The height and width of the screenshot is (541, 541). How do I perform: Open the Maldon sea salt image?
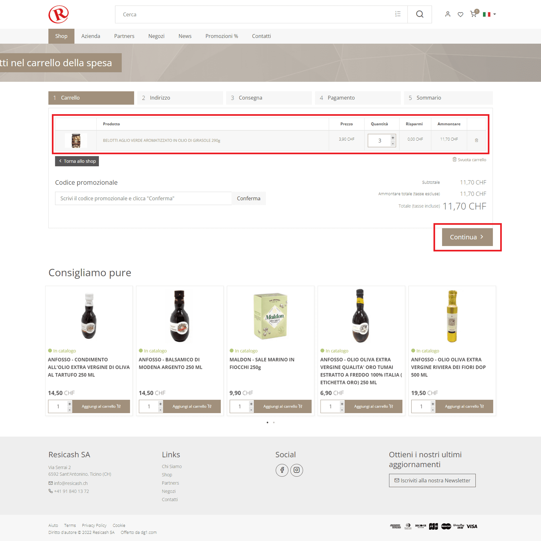coord(271,316)
